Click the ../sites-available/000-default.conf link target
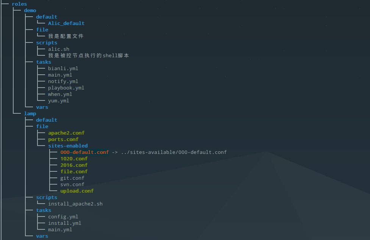 [x=174, y=152]
